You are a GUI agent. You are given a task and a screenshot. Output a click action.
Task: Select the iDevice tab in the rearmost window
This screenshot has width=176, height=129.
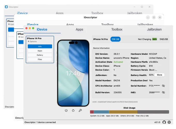pyautogui.click(x=22, y=13)
